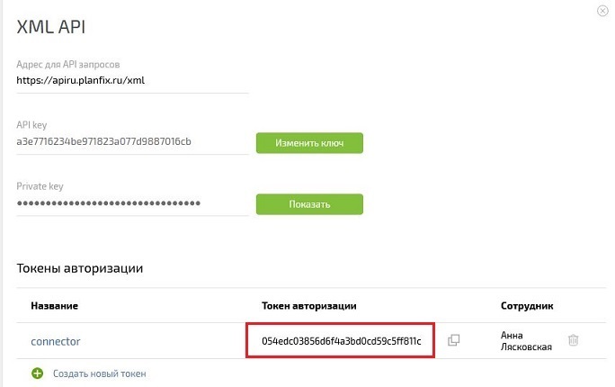Click the green plus icon
The width and height of the screenshot is (615, 387).
[x=38, y=373]
